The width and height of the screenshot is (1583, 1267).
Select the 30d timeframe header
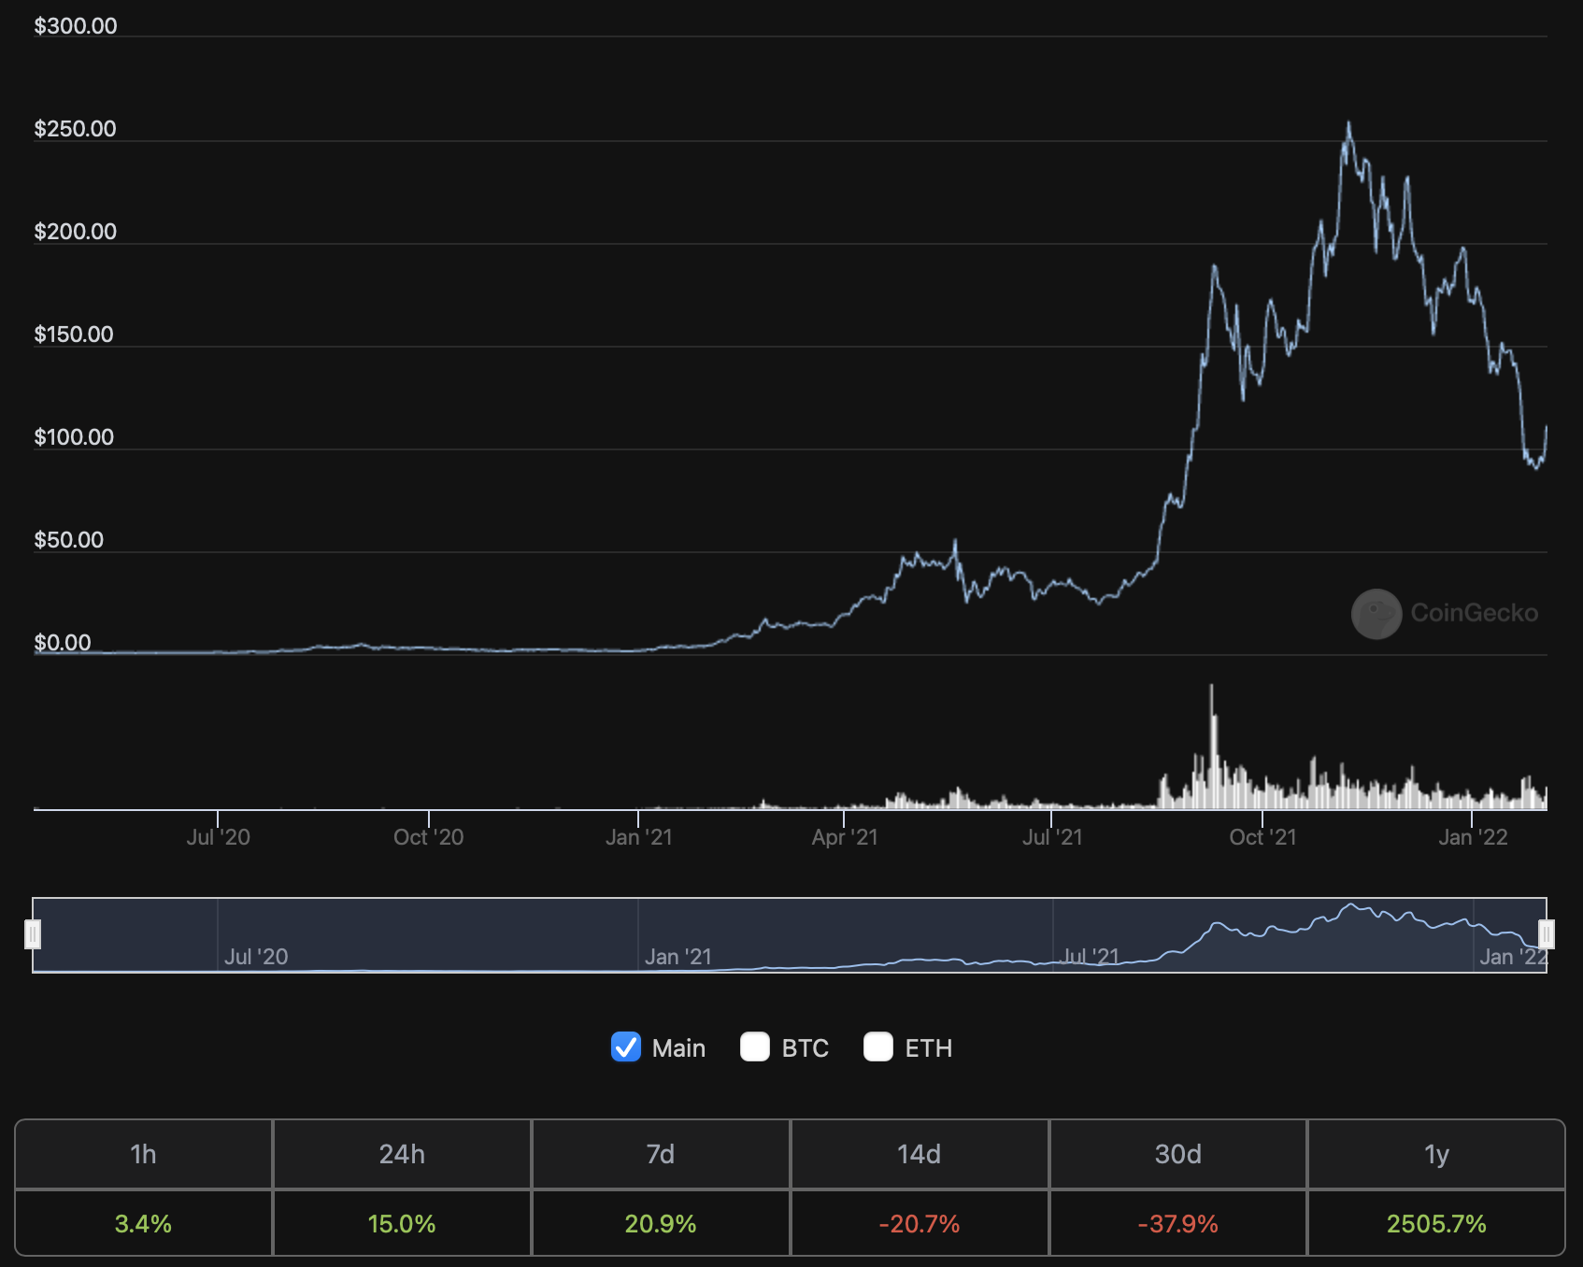point(1178,1155)
